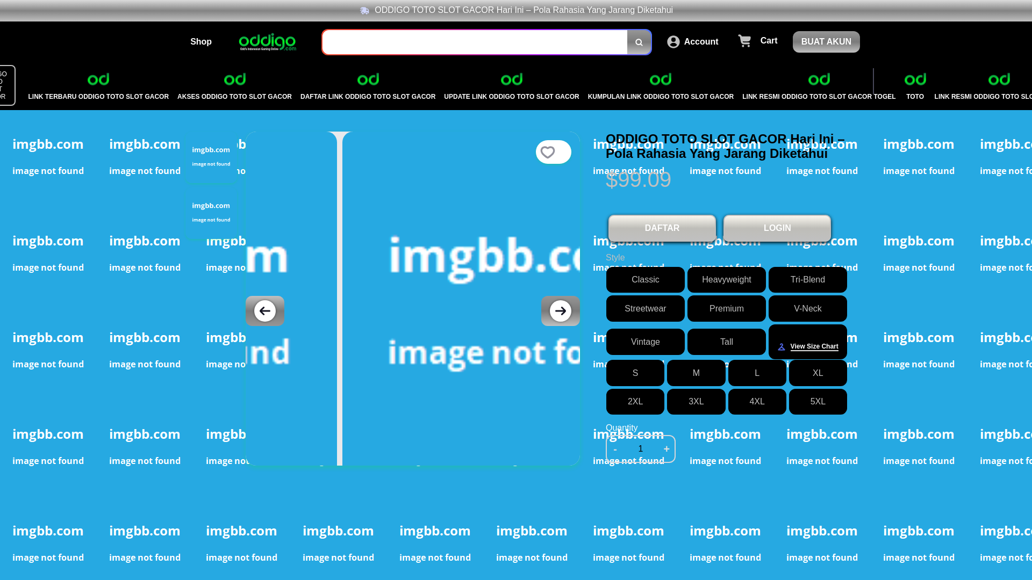Click the Account text link
The image size is (1032, 580).
pyautogui.click(x=701, y=42)
